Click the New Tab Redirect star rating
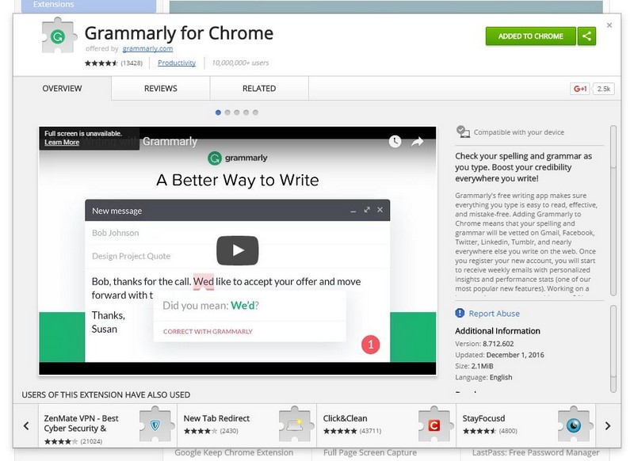Screen dimensions: 634x461 [201, 431]
